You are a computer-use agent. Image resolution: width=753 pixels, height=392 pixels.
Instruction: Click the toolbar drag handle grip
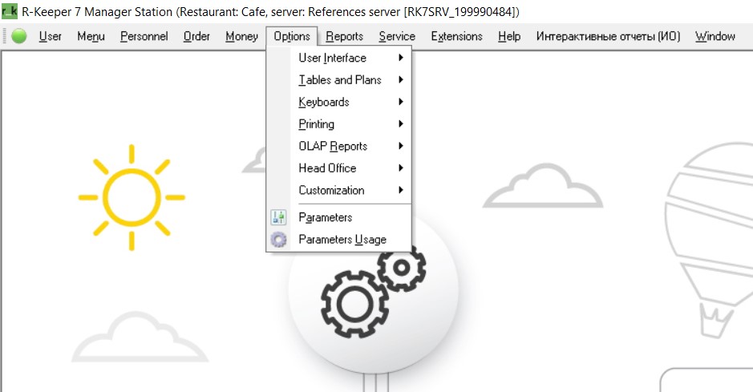click(x=5, y=36)
